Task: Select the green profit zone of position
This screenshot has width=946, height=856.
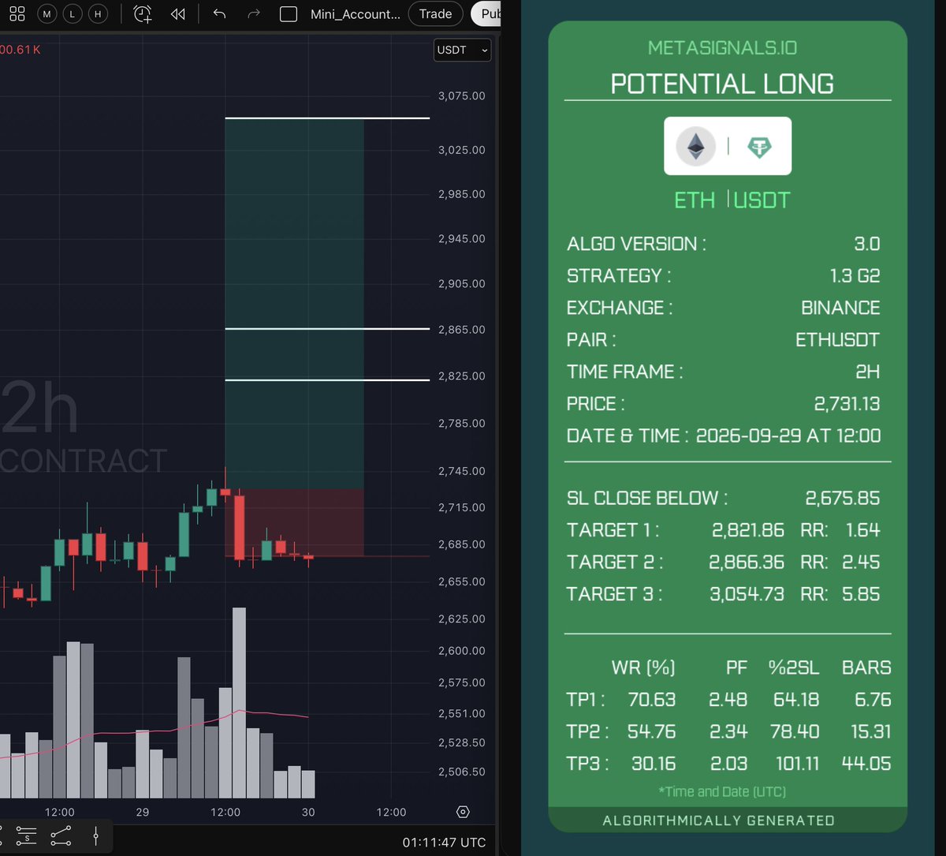Action: (x=294, y=304)
